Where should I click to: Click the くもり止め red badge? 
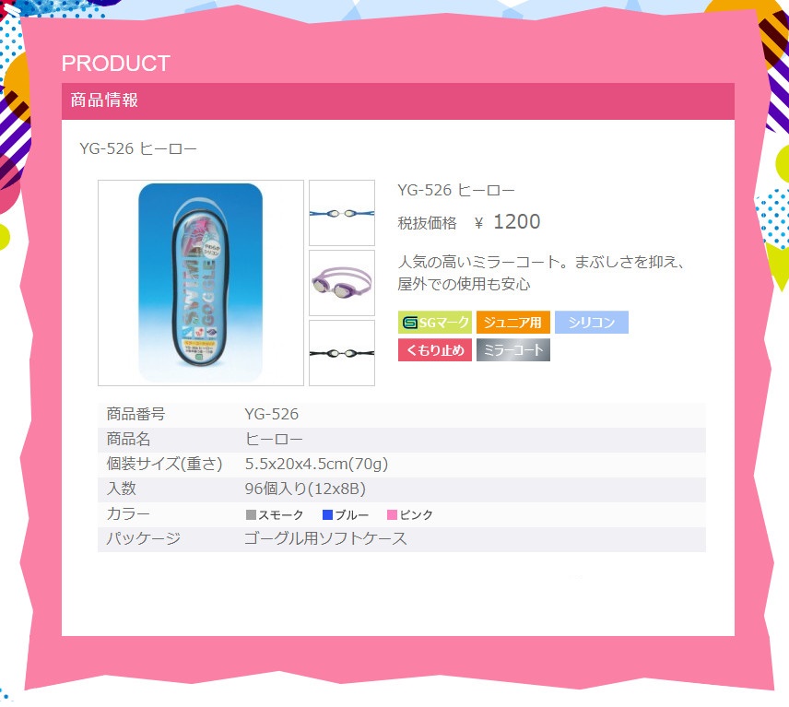(x=435, y=349)
